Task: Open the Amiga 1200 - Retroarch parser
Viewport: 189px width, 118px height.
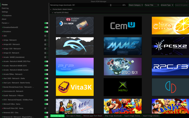Action: (12, 49)
